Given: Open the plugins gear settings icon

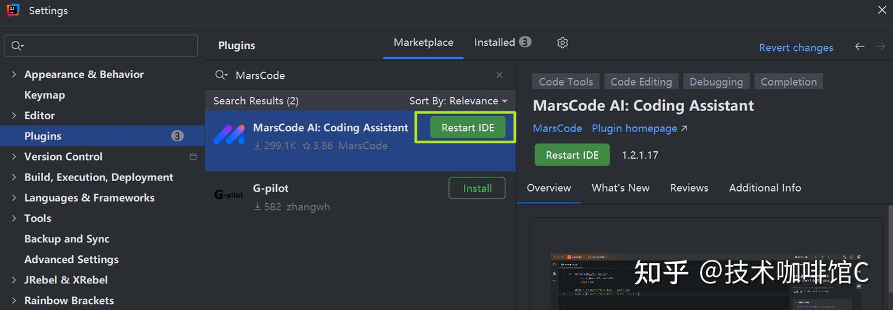Looking at the screenshot, I should (562, 43).
